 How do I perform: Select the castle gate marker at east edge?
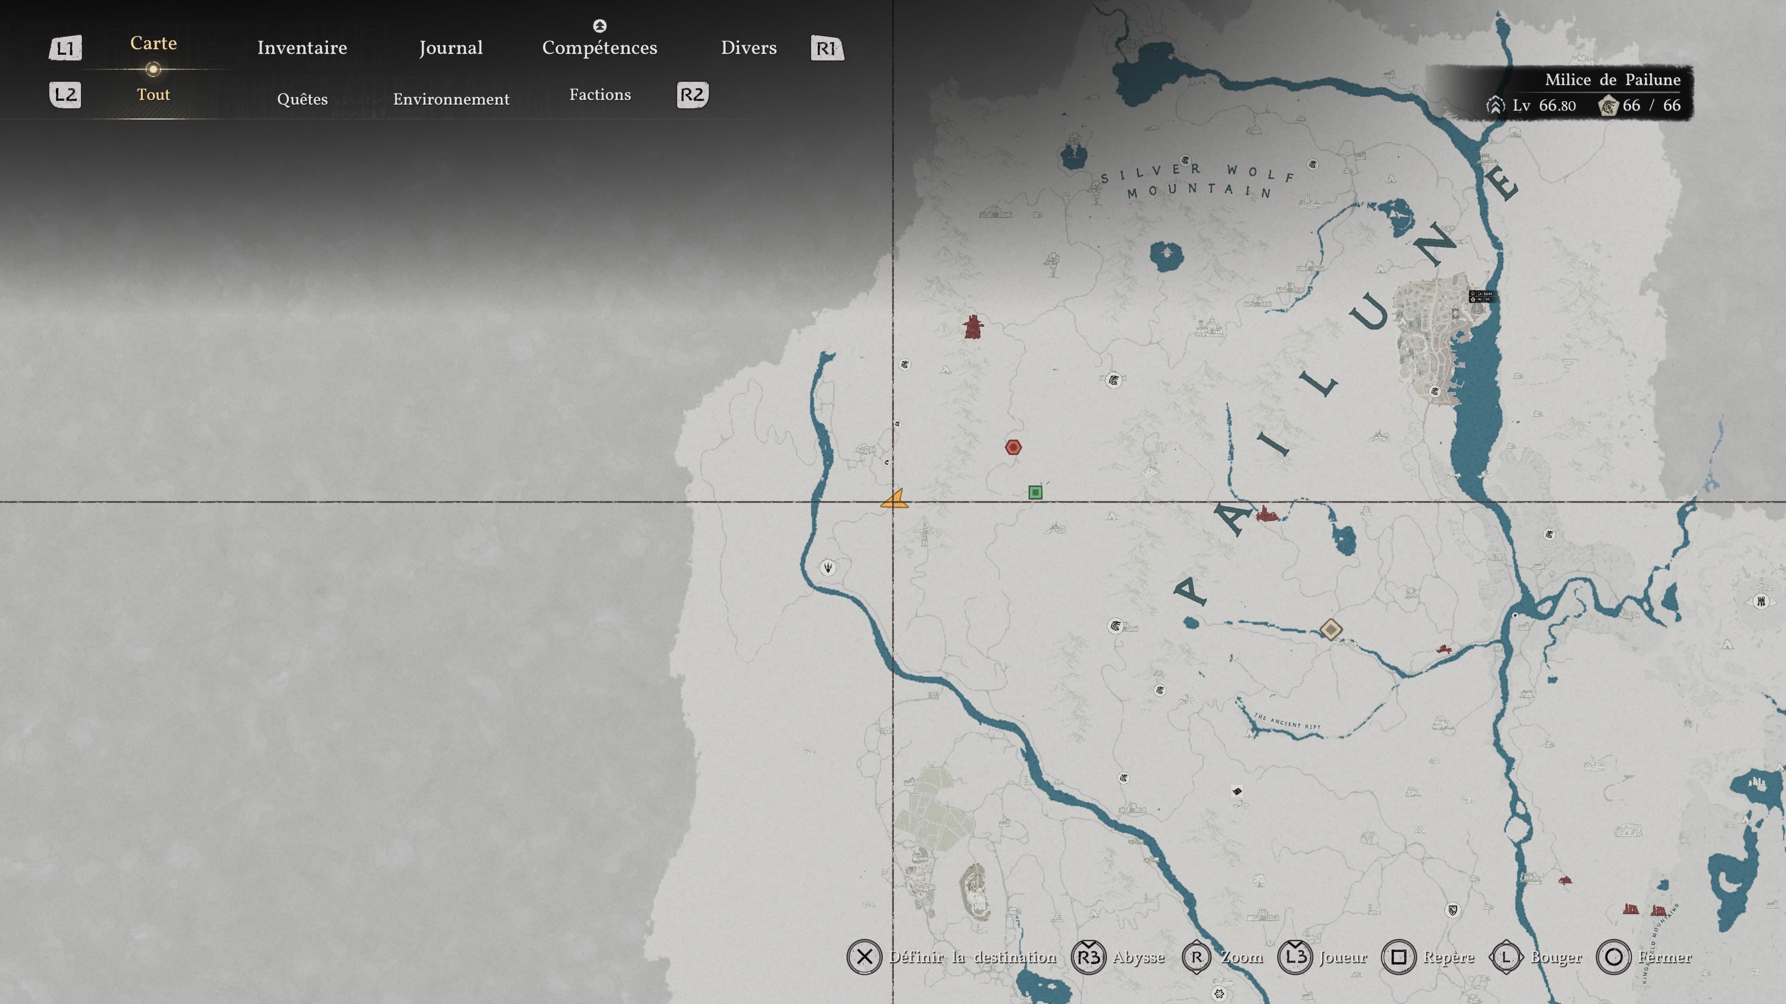pyautogui.click(x=1761, y=601)
